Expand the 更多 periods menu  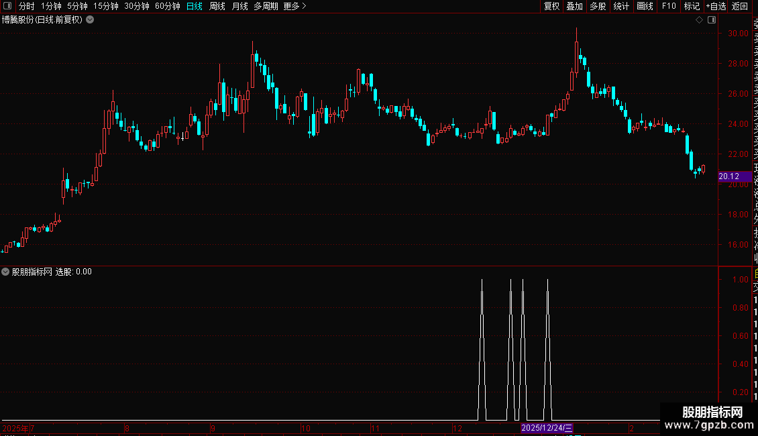(295, 6)
